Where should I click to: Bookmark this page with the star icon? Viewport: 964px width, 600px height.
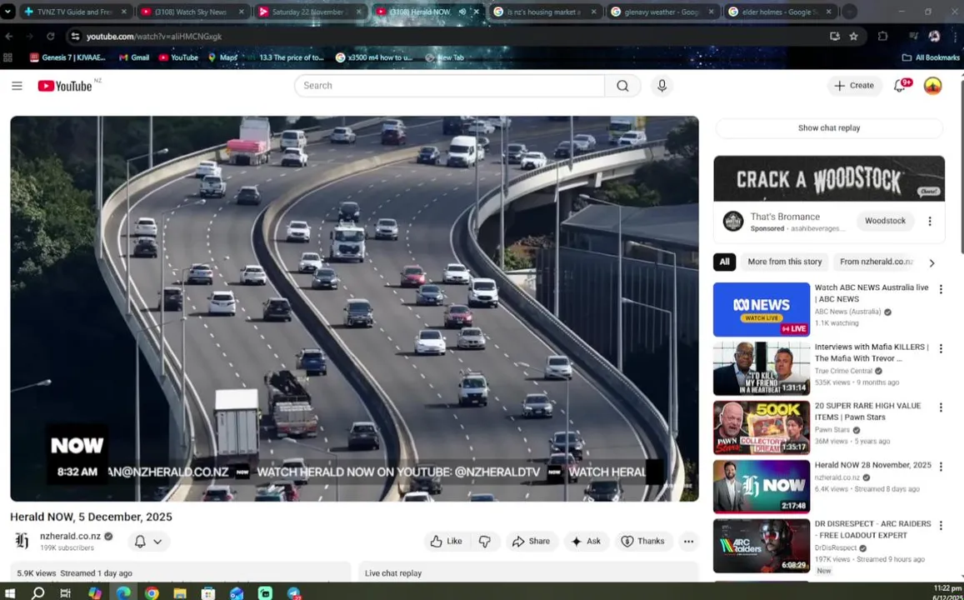point(853,37)
